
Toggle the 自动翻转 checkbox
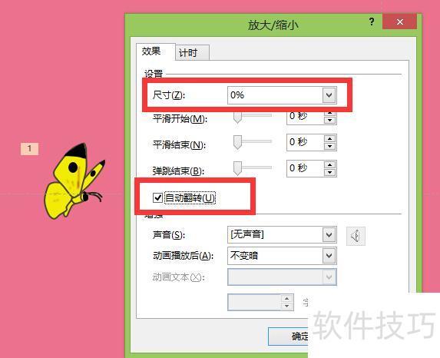[157, 197]
